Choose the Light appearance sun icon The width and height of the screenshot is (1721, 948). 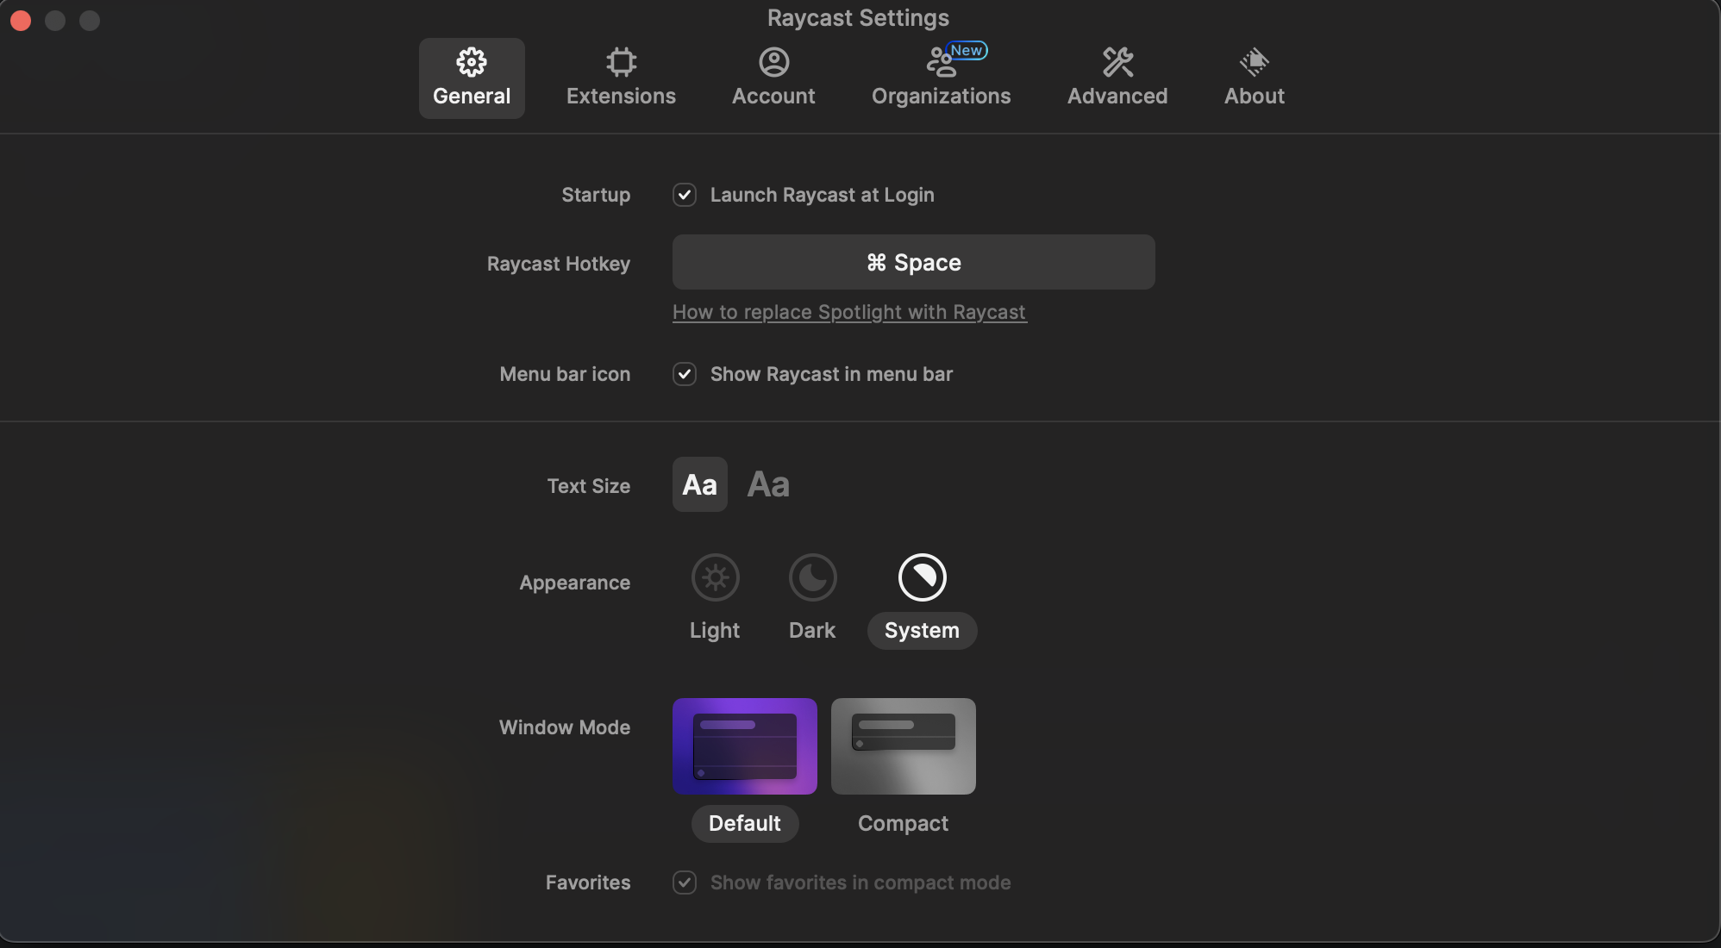pos(716,577)
